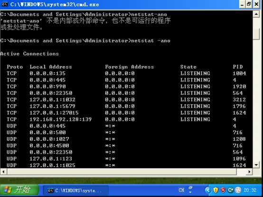The image size is (263, 197).
Task: Click PID value 1796
Action: pos(239,106)
